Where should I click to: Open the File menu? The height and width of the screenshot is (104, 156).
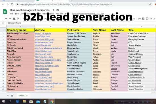coord(12,13)
